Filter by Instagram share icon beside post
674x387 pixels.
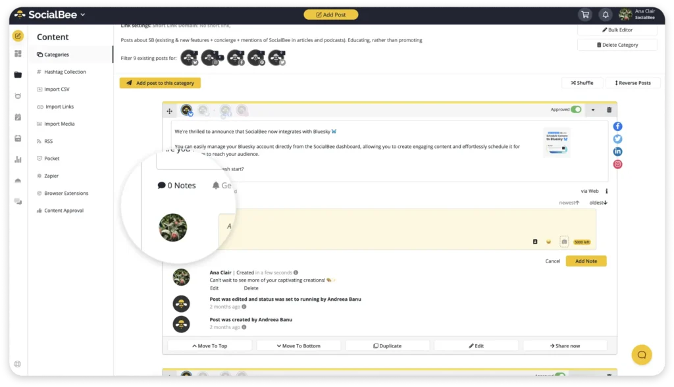pos(617,164)
